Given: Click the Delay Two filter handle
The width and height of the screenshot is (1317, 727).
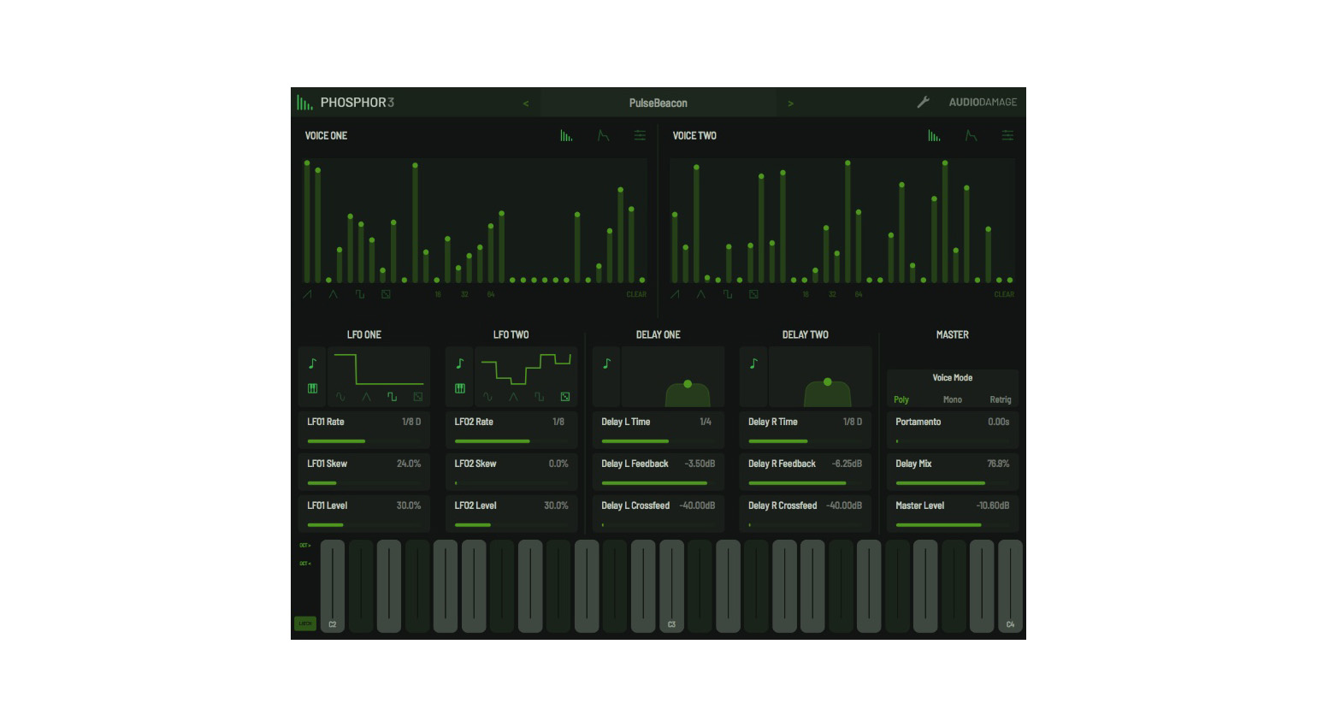Looking at the screenshot, I should [x=827, y=382].
